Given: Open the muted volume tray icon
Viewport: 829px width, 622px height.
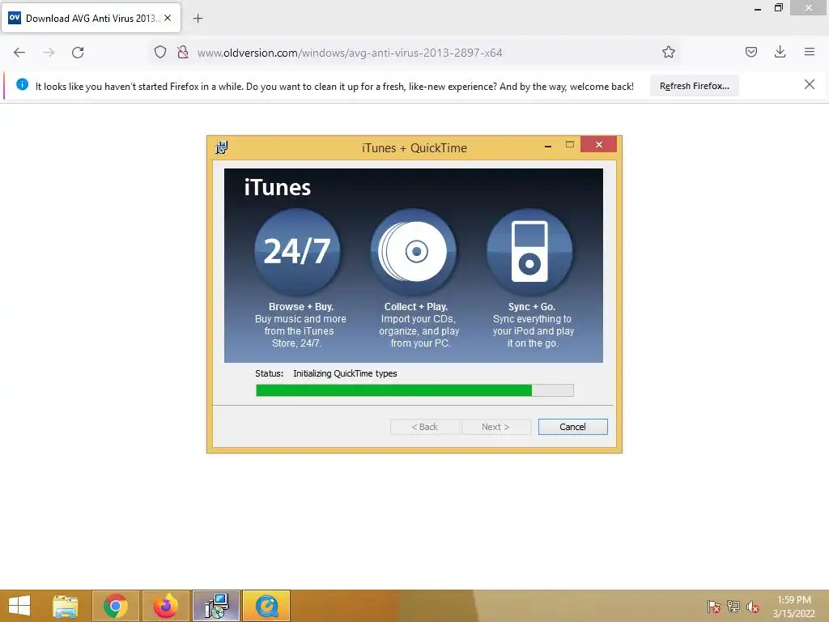Looking at the screenshot, I should 753,607.
